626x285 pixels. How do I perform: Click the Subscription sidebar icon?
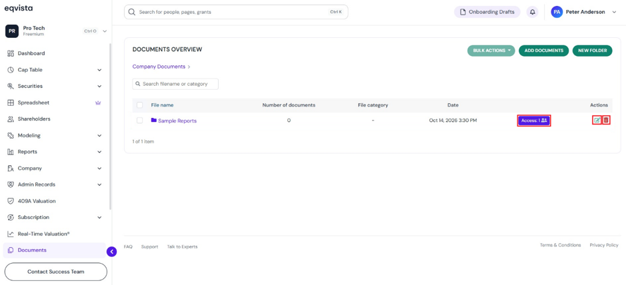pyautogui.click(x=11, y=217)
